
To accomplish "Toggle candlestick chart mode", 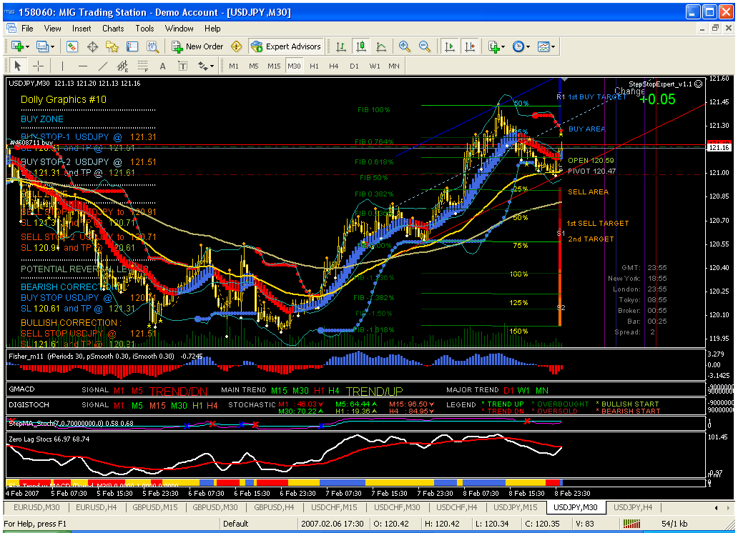I will click(361, 46).
